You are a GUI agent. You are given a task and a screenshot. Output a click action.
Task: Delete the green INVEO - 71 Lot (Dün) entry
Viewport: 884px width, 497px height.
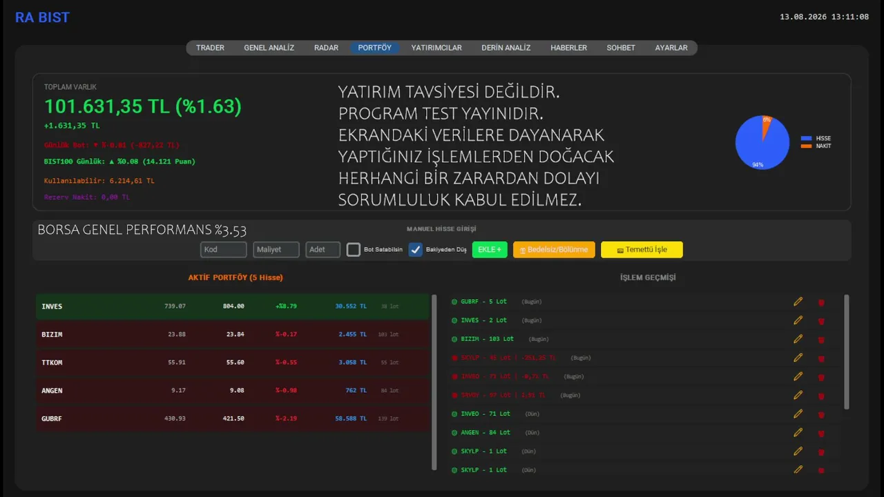coord(821,414)
